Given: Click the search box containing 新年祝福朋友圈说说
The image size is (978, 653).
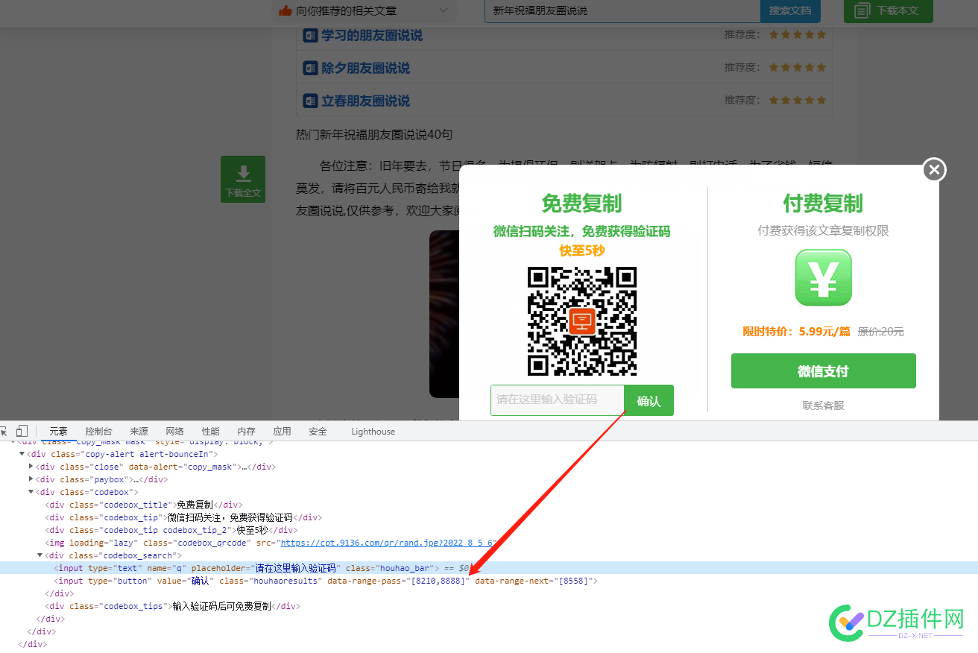Looking at the screenshot, I should pyautogui.click(x=622, y=10).
